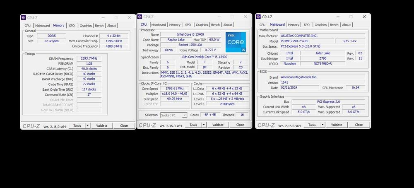This screenshot has height=188, width=414.
Task: Expand Tools dropdown arrow in Mainboard window
Action: point(323,125)
